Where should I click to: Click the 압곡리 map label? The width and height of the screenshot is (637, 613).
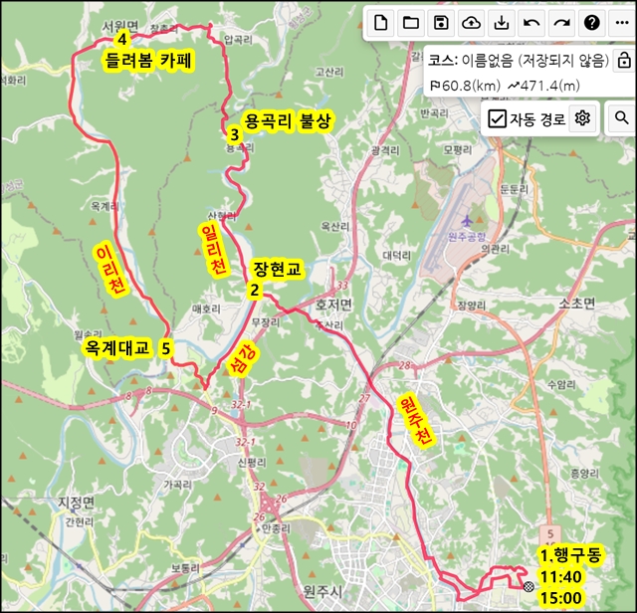[238, 40]
